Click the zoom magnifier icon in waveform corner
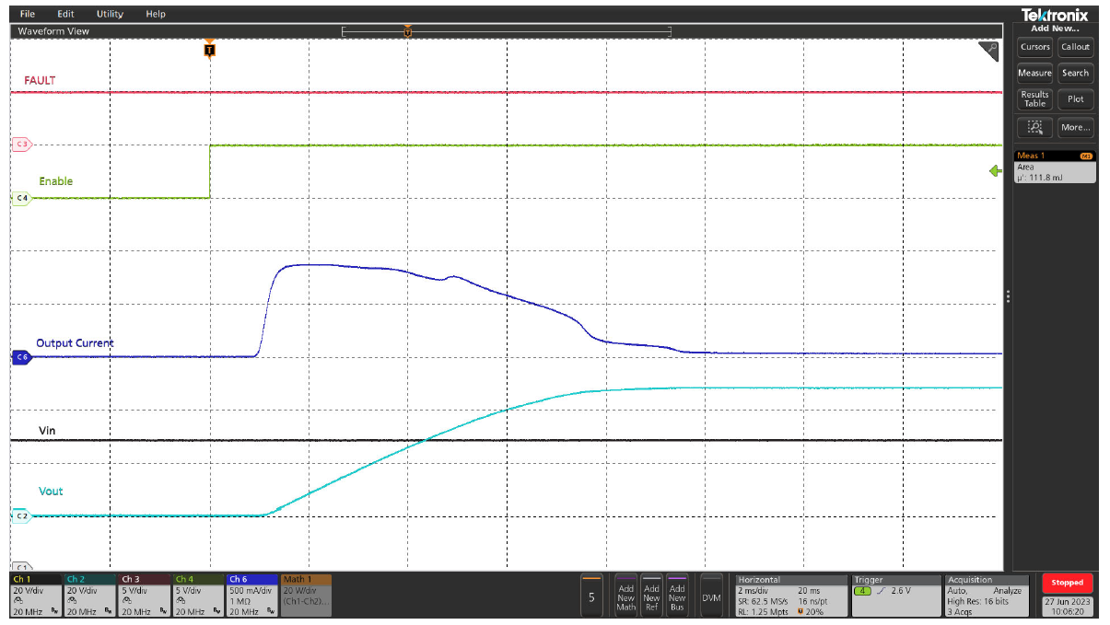1110x625 pixels. coord(987,52)
